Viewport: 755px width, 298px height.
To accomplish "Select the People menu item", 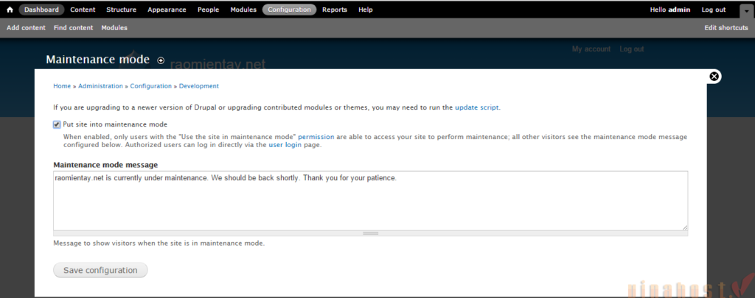I will (x=209, y=10).
